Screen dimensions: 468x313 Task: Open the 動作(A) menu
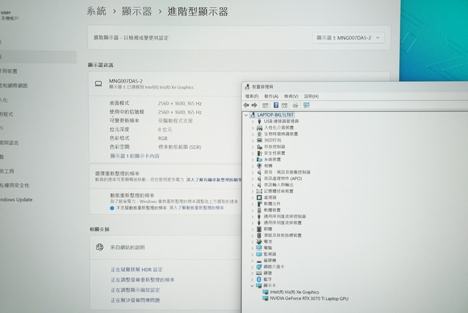pos(272,96)
